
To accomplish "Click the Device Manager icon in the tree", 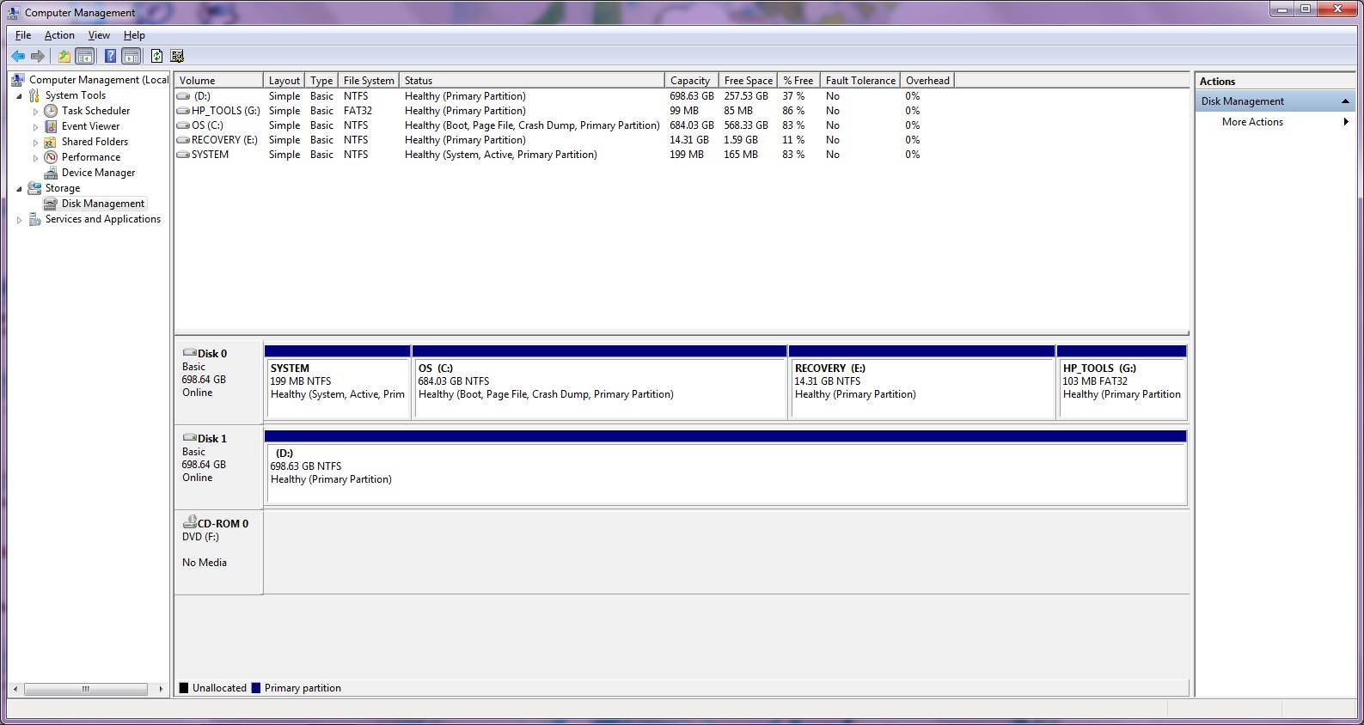I will pyautogui.click(x=51, y=173).
